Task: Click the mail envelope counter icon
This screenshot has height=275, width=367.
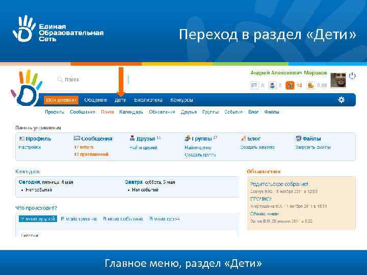Action: click(x=254, y=86)
